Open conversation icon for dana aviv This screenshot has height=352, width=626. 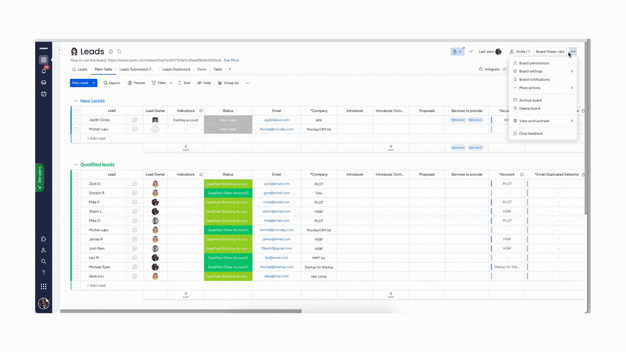click(135, 276)
